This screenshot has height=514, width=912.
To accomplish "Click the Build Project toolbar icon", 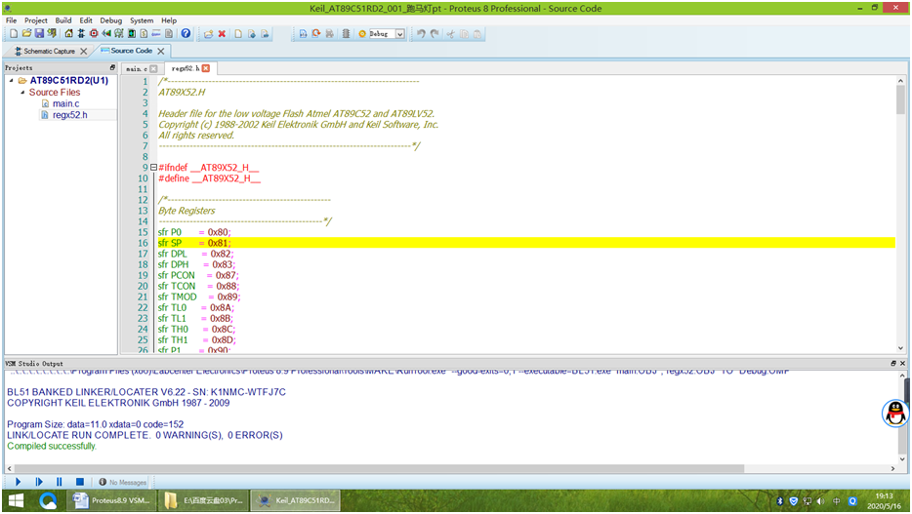I will [x=303, y=34].
